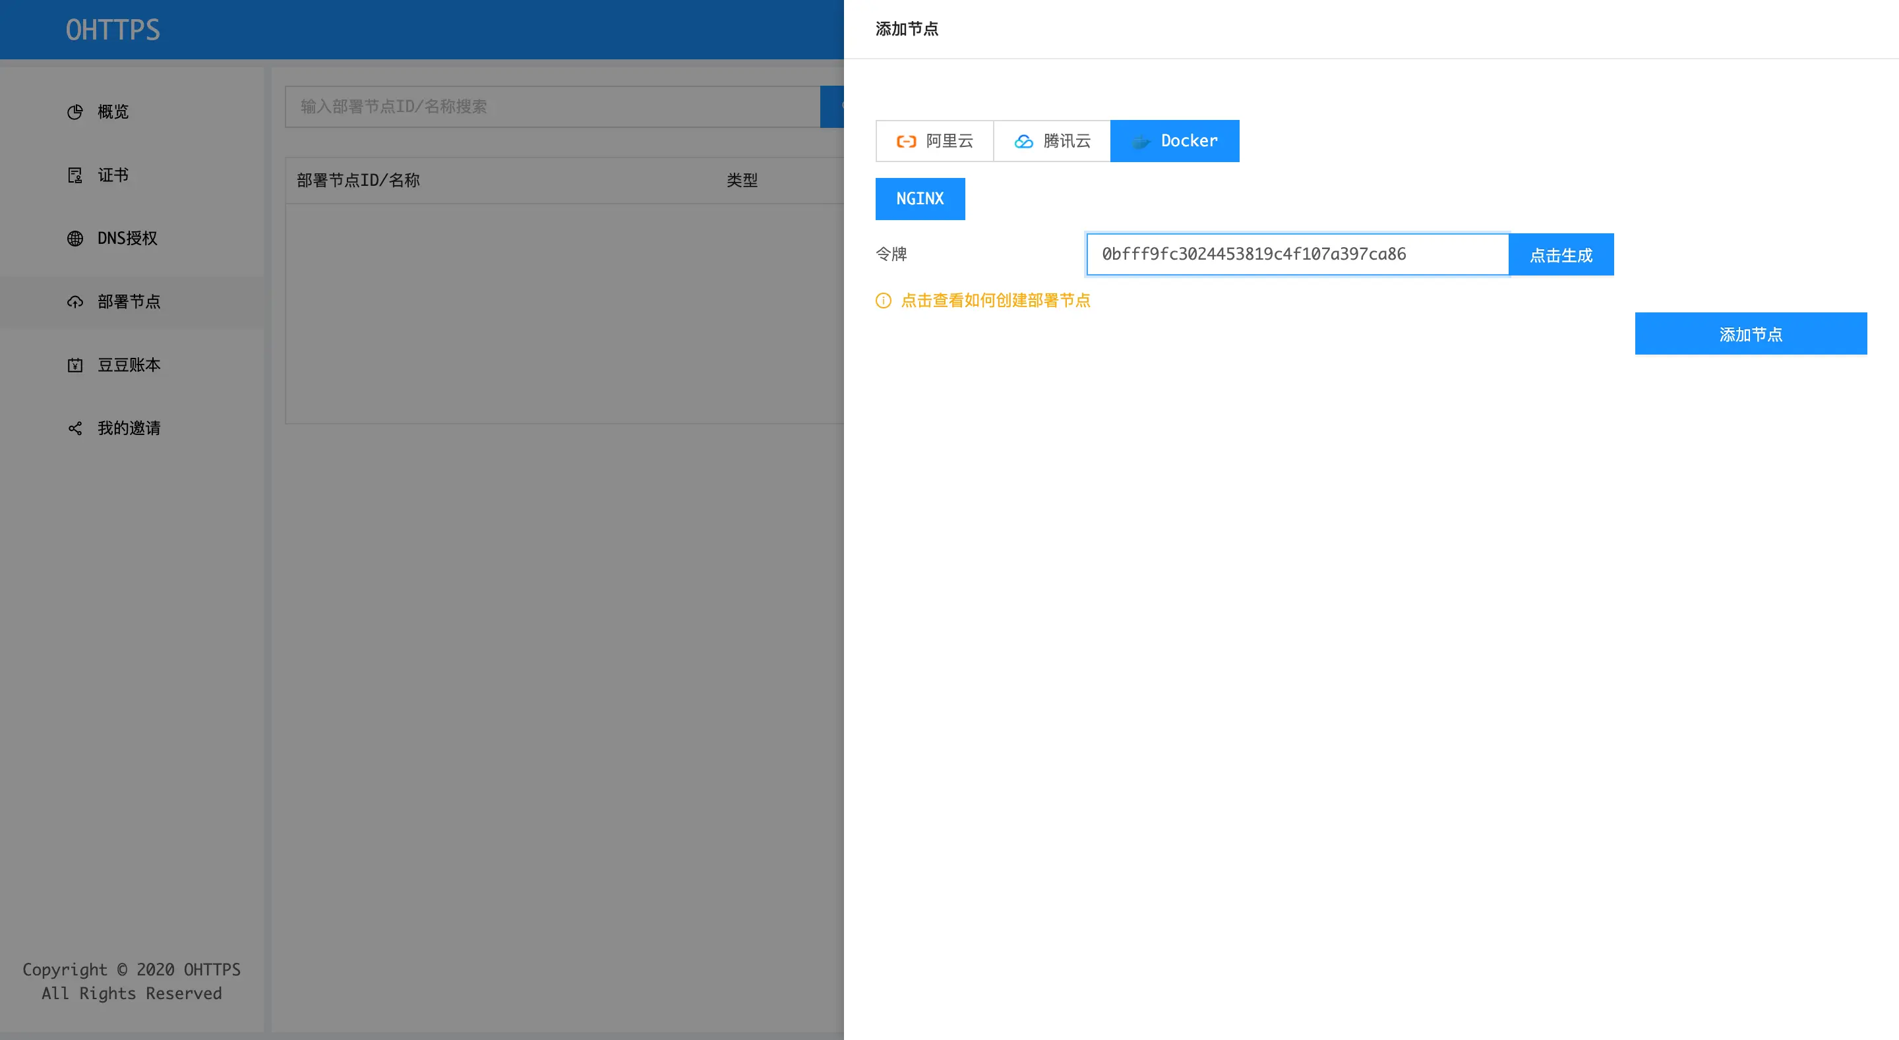
Task: Click the overview pie chart icon
Action: [x=75, y=112]
